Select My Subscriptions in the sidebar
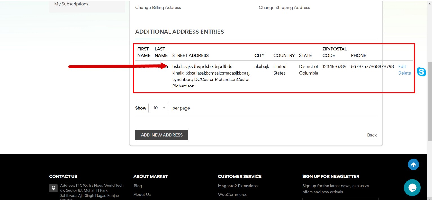This screenshot has width=432, height=200. click(71, 4)
